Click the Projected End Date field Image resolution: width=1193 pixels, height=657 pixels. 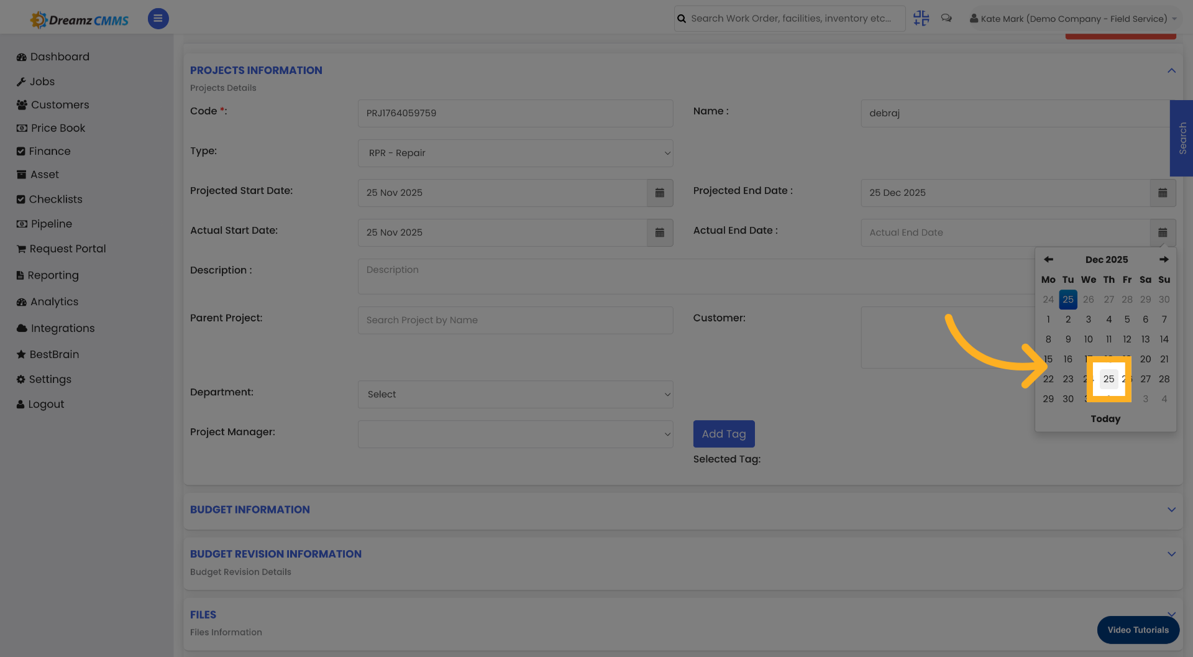(1005, 193)
